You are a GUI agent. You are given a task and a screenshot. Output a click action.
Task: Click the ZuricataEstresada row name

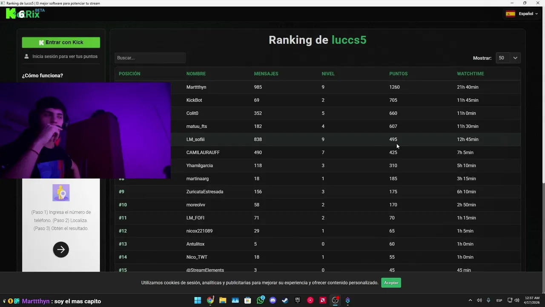(205, 192)
